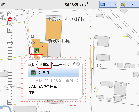The height and width of the screenshot is (112, 139).
Task: Click the green community center map marker
Action: [36, 51]
